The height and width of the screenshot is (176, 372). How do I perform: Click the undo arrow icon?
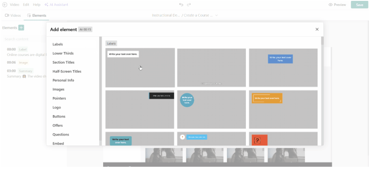(181, 4)
